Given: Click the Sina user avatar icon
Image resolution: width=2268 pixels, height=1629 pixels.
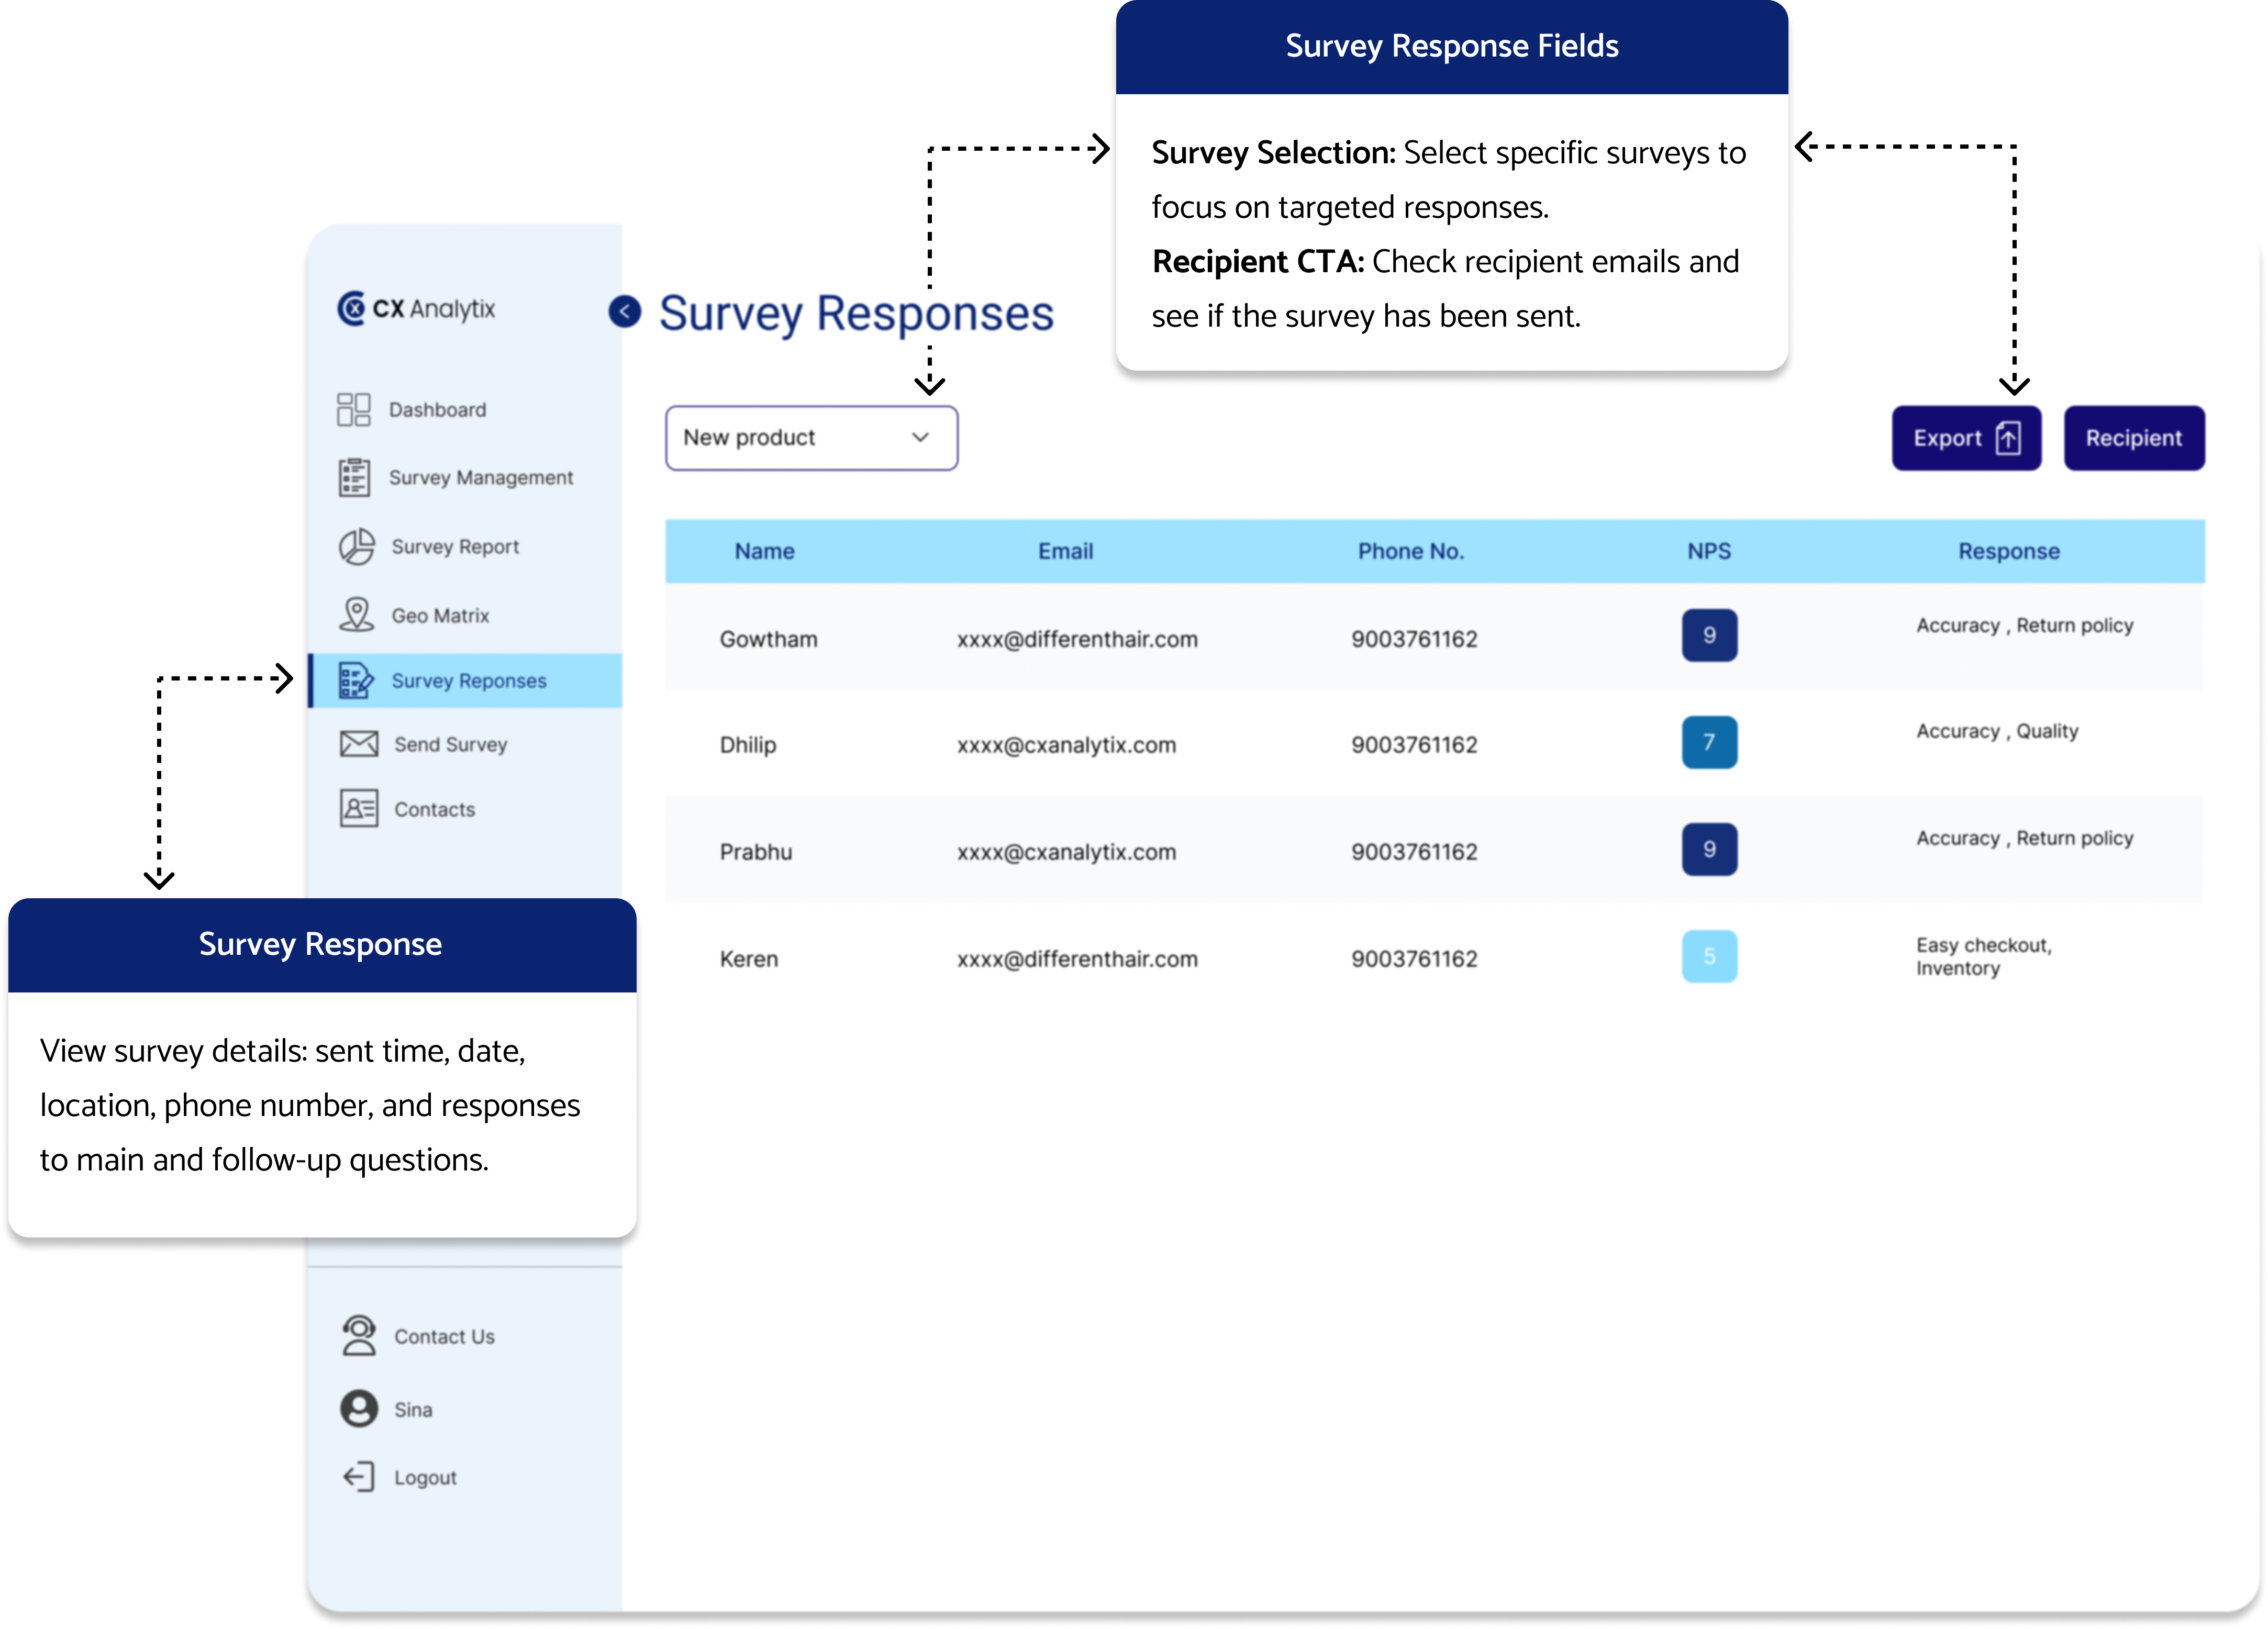Looking at the screenshot, I should pyautogui.click(x=358, y=1409).
